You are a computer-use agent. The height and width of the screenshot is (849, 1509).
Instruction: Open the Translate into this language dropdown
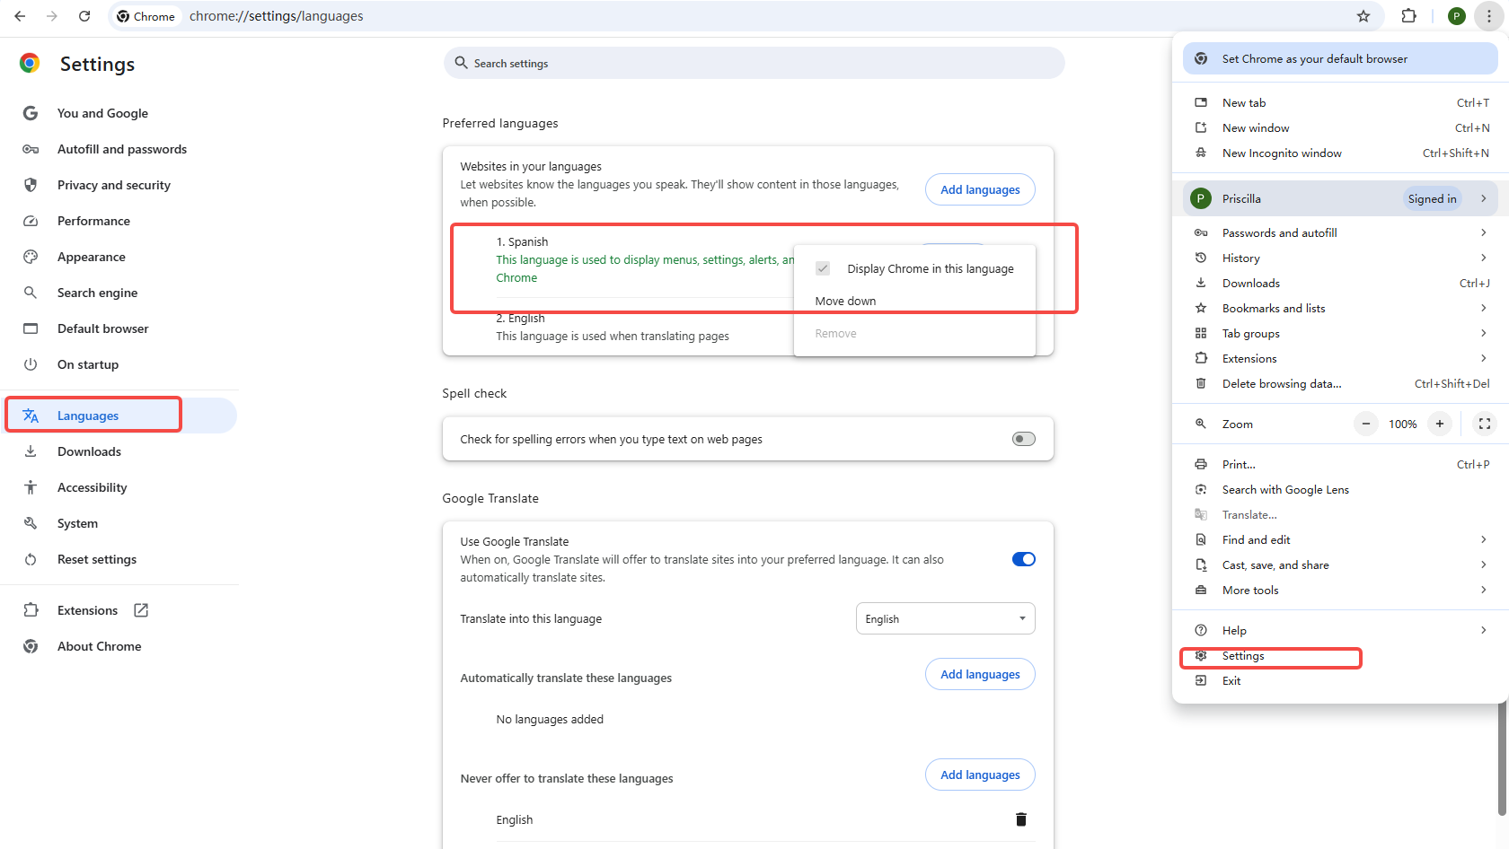coord(945,618)
